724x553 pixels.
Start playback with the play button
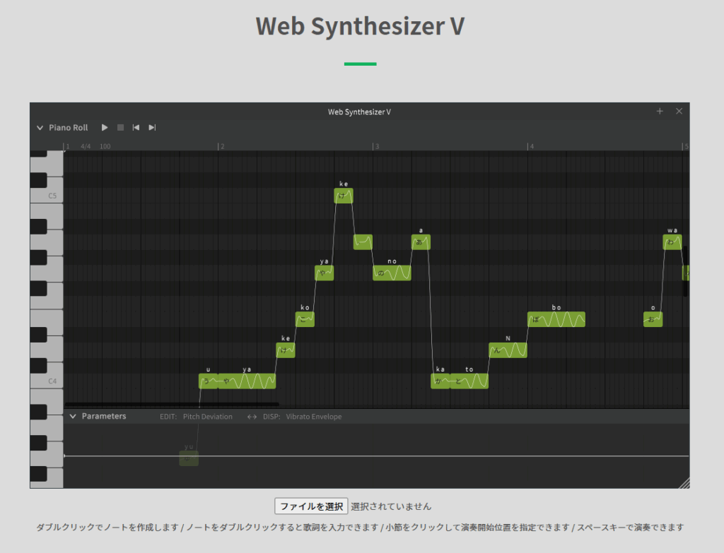(105, 127)
